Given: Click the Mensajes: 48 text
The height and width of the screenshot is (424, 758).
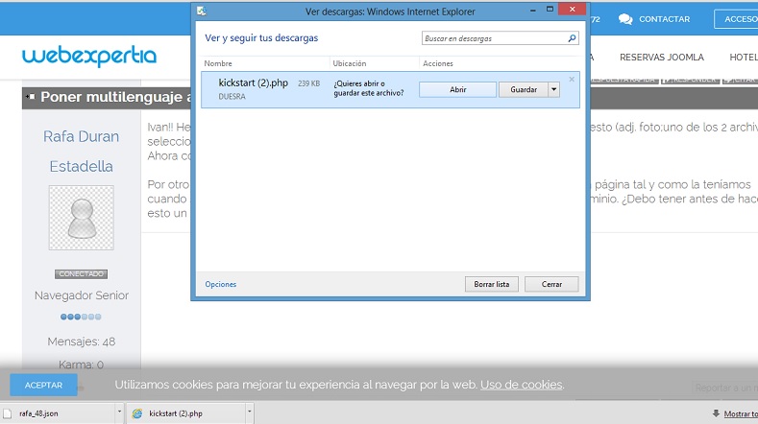Looking at the screenshot, I should [82, 342].
